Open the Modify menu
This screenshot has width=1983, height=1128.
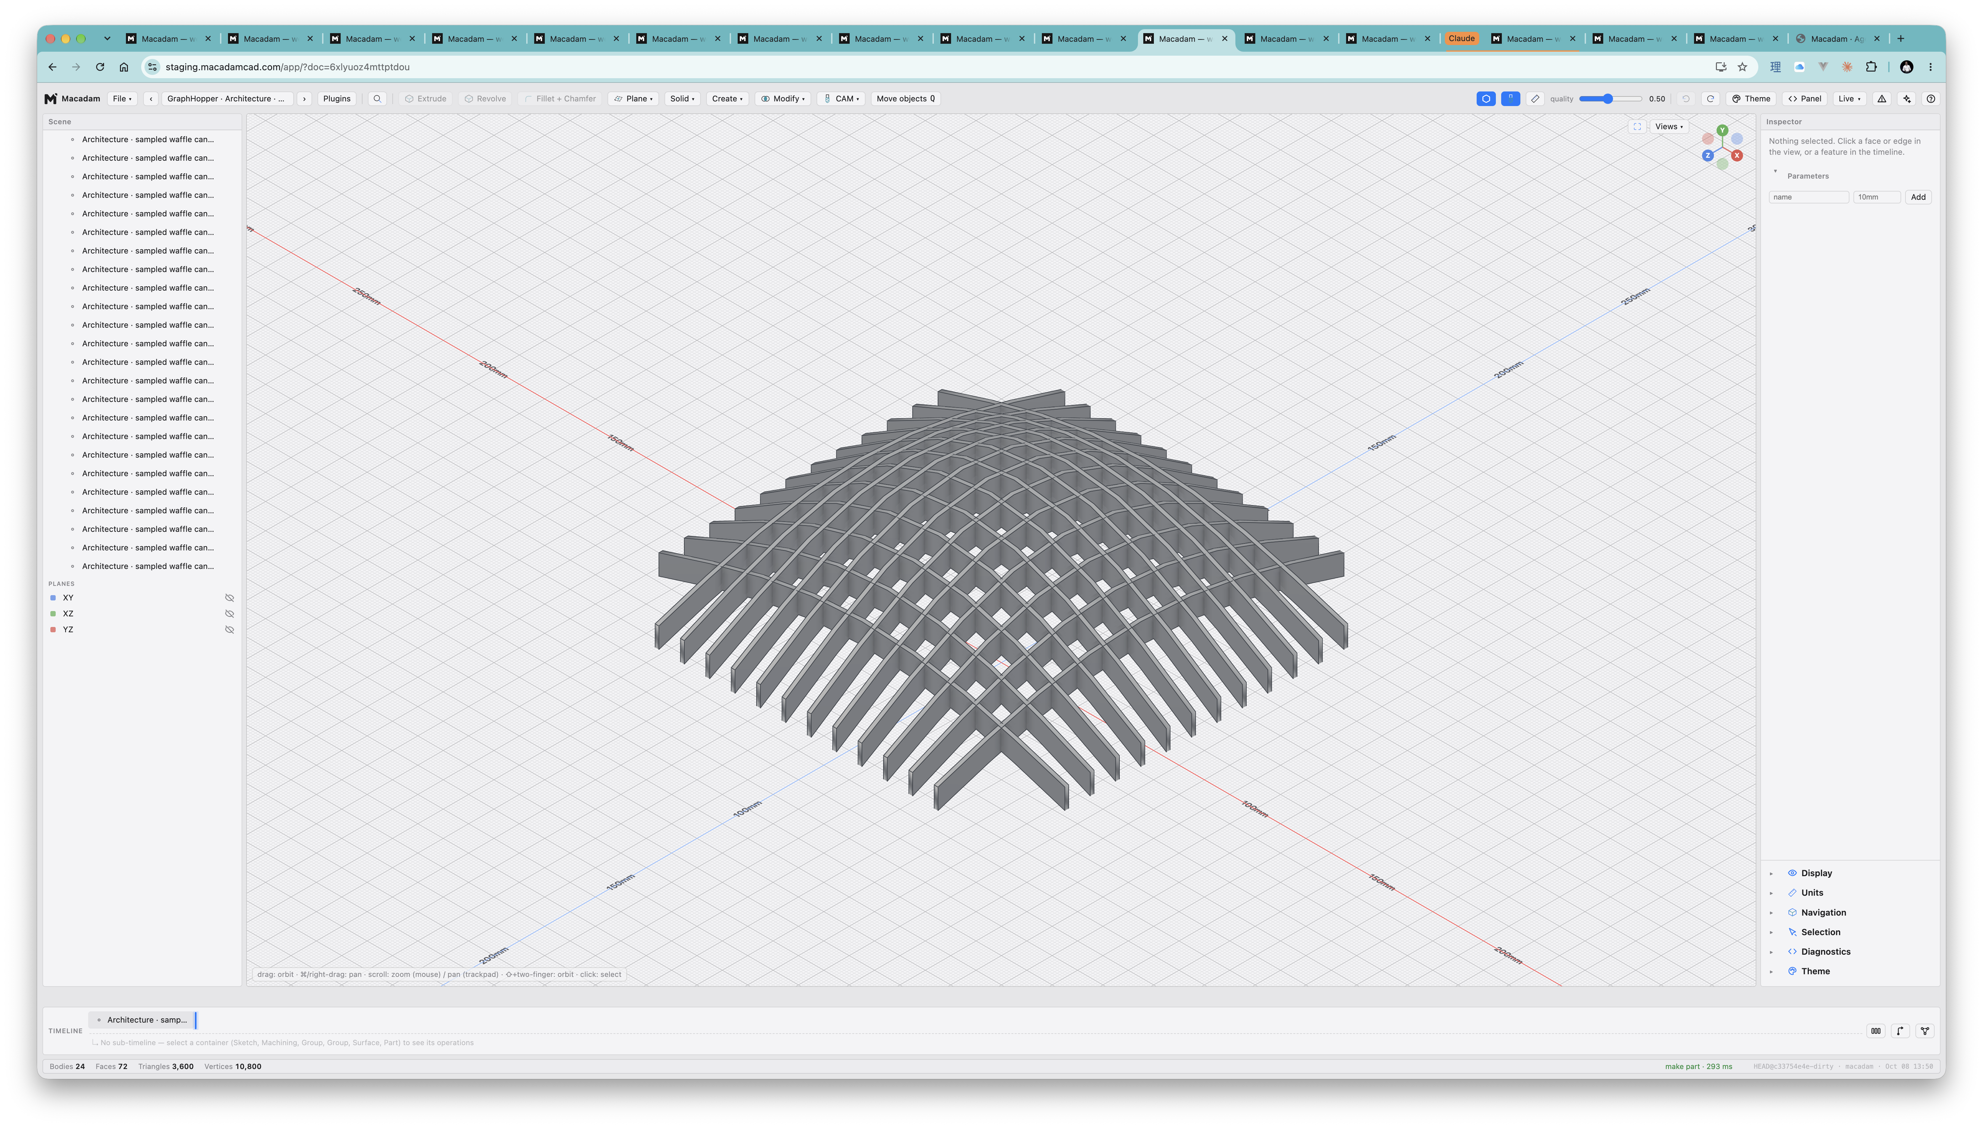(x=783, y=98)
